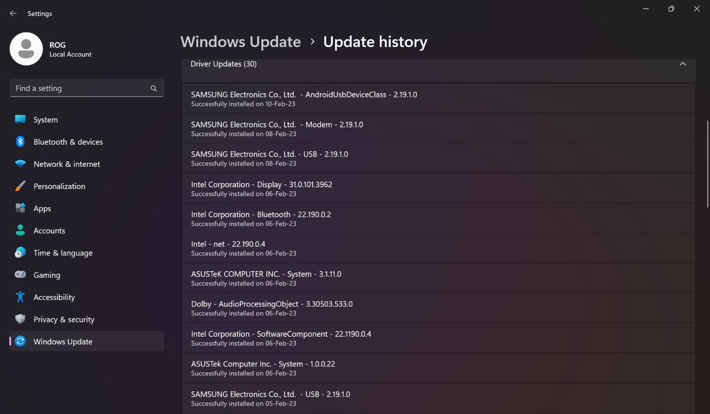This screenshot has width=710, height=414.
Task: Click the Find a setting search box
Action: tap(87, 88)
